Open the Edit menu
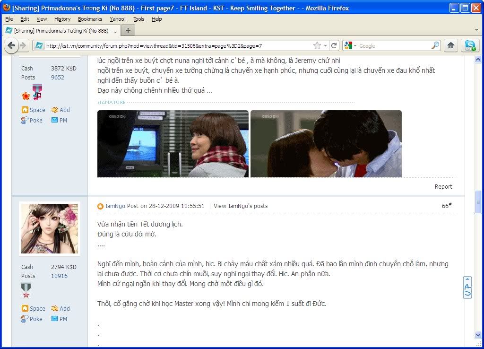The image size is (484, 349). click(x=25, y=19)
